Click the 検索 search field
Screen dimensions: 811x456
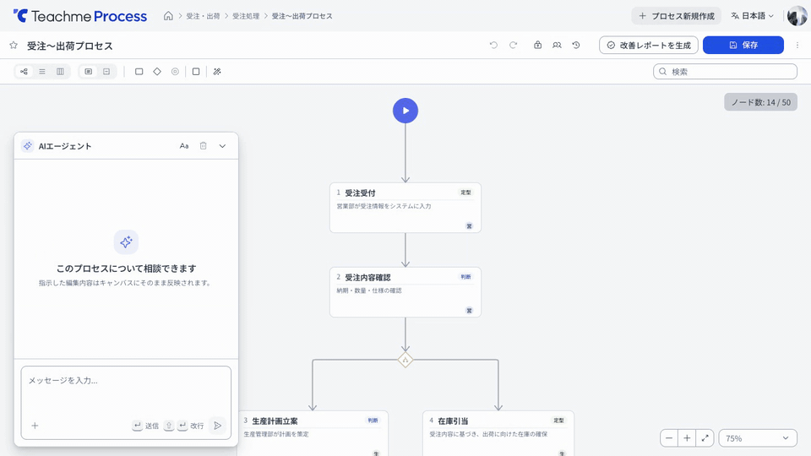pos(725,71)
